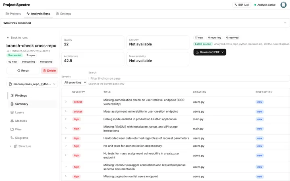Screen dimensions: 290x181
Task: Click the Download PDF button
Action: point(210,52)
